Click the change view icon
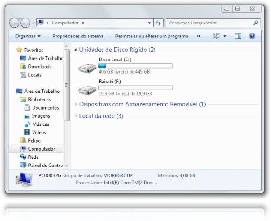271x221 pixels. pos(216,36)
